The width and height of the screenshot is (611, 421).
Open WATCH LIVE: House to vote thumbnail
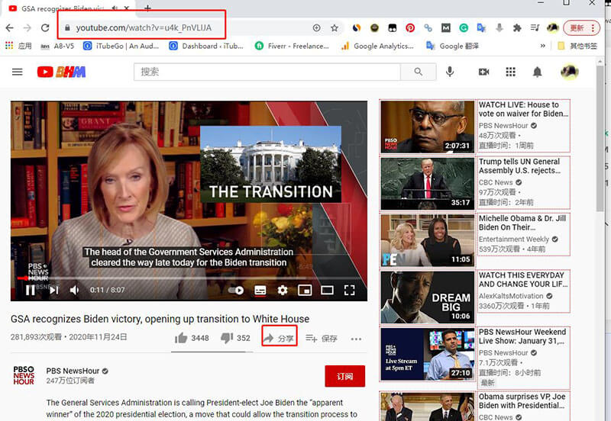[x=428, y=127]
